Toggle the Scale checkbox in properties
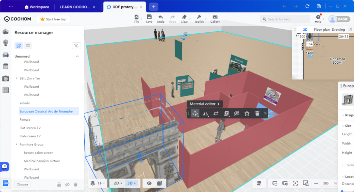Viewport: 354px width, 192px height. tap(344, 165)
